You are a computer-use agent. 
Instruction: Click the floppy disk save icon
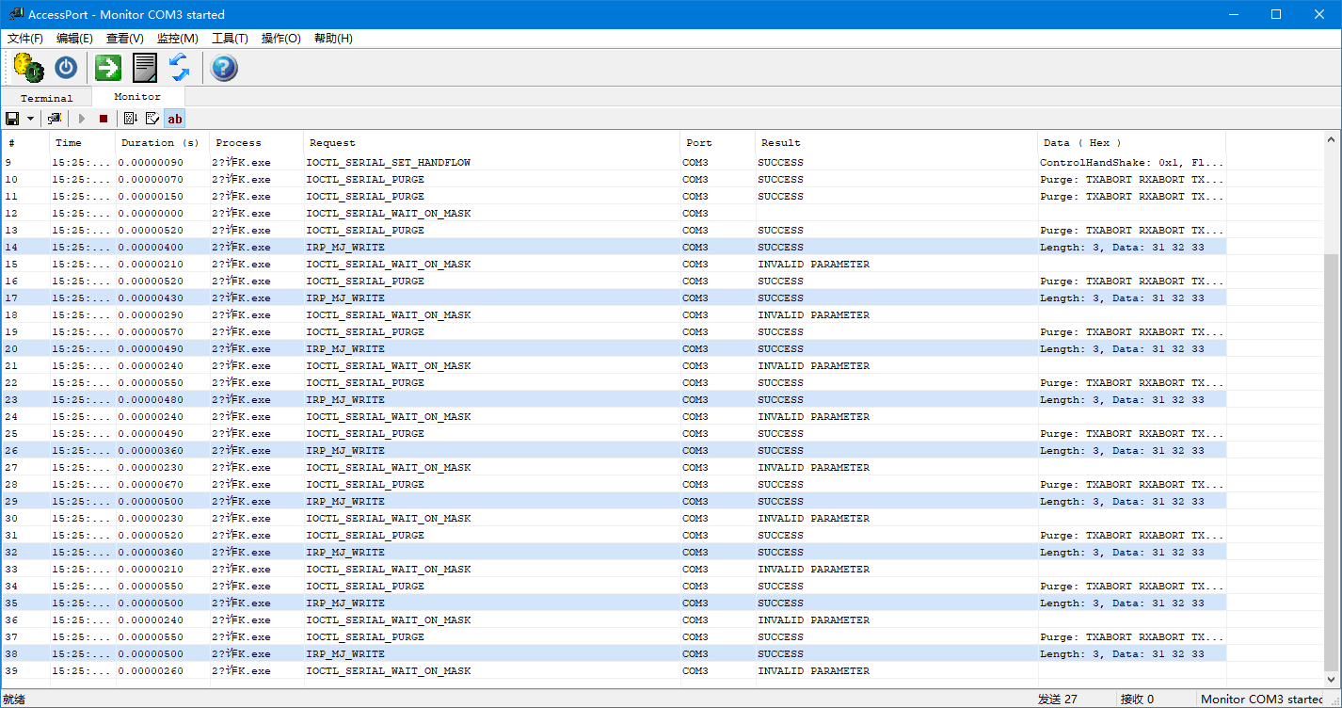(12, 119)
